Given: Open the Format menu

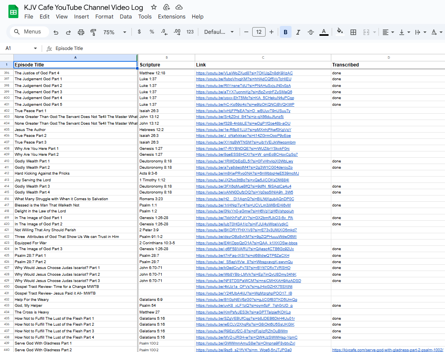Looking at the screenshot, I should point(104,17).
